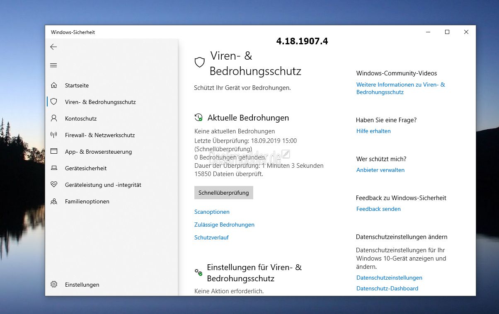Open Anbieter verwalten link
The image size is (499, 314).
(x=380, y=170)
